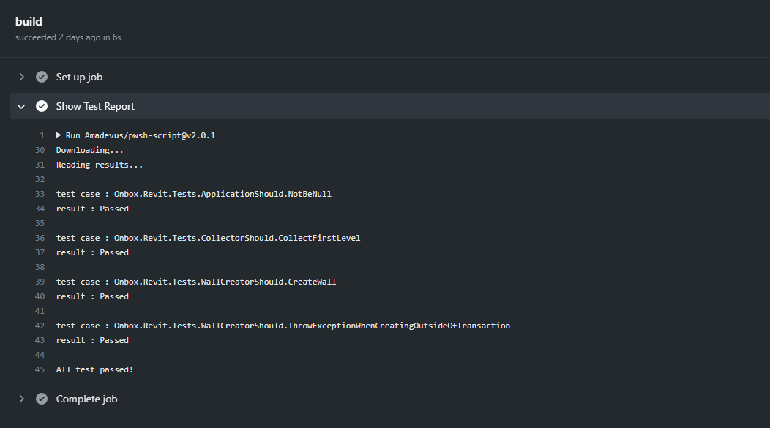The width and height of the screenshot is (770, 428).
Task: Click log line number 36
Action: [40, 238]
